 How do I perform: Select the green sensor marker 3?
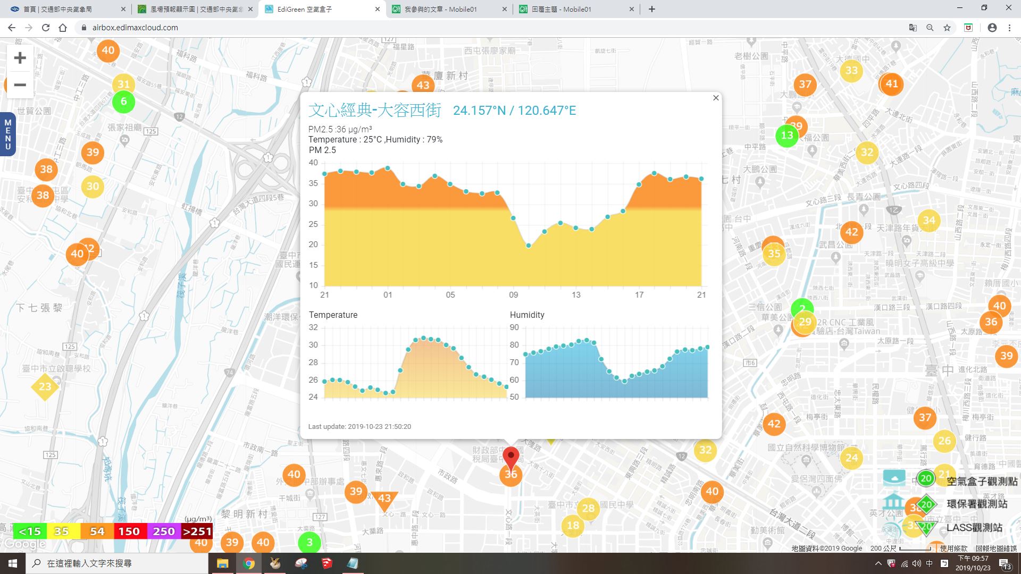(x=309, y=543)
